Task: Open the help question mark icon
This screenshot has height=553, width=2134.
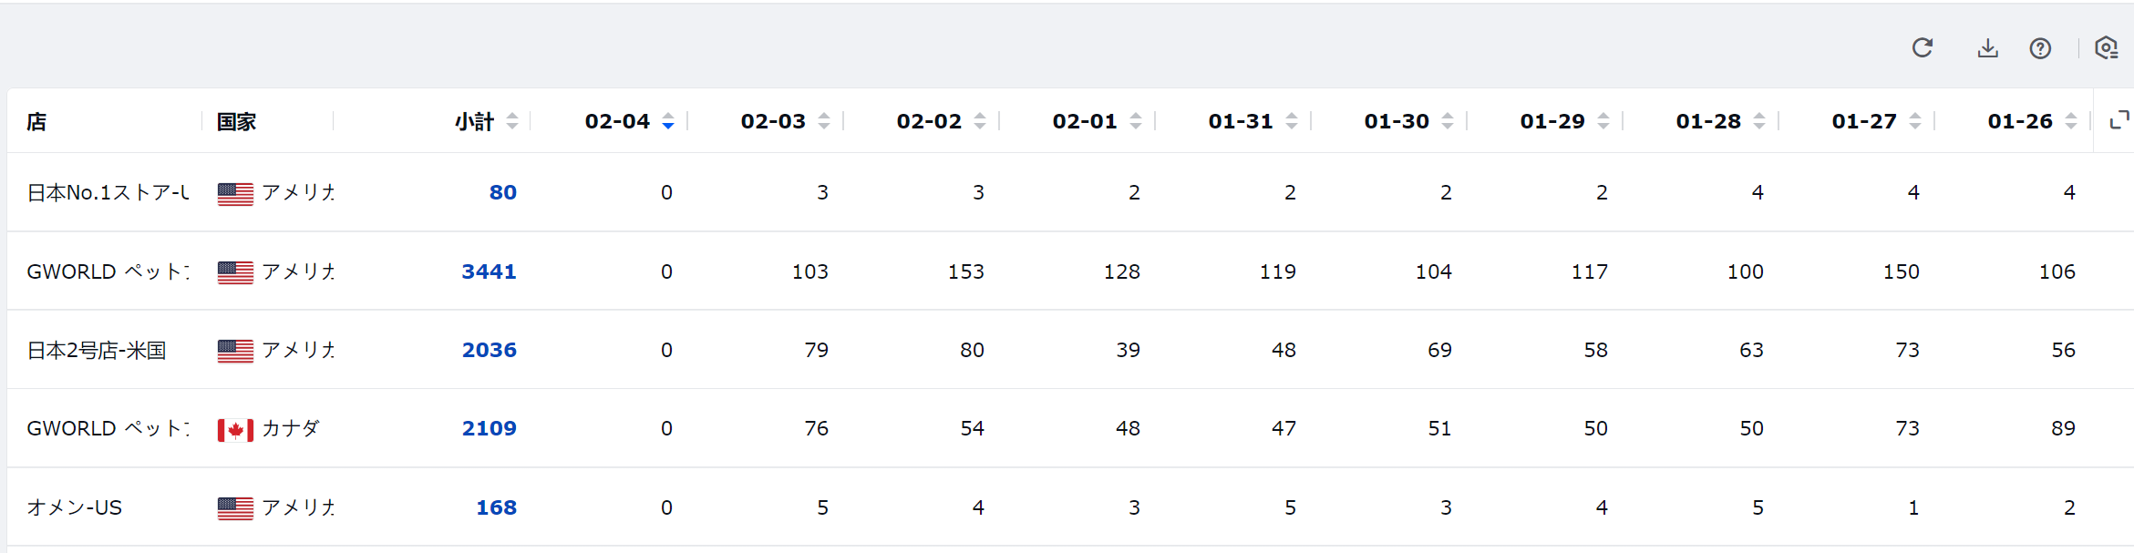Action: coord(2040,48)
